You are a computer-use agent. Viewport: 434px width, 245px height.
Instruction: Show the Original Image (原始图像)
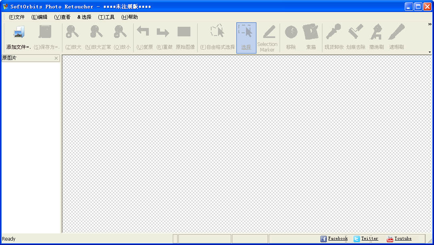click(x=184, y=32)
